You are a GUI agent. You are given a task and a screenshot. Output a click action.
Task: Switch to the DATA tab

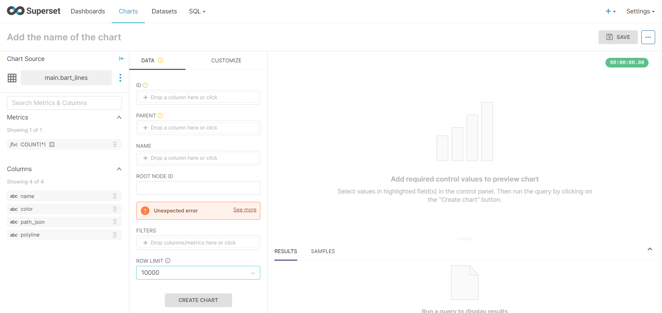[x=157, y=61]
